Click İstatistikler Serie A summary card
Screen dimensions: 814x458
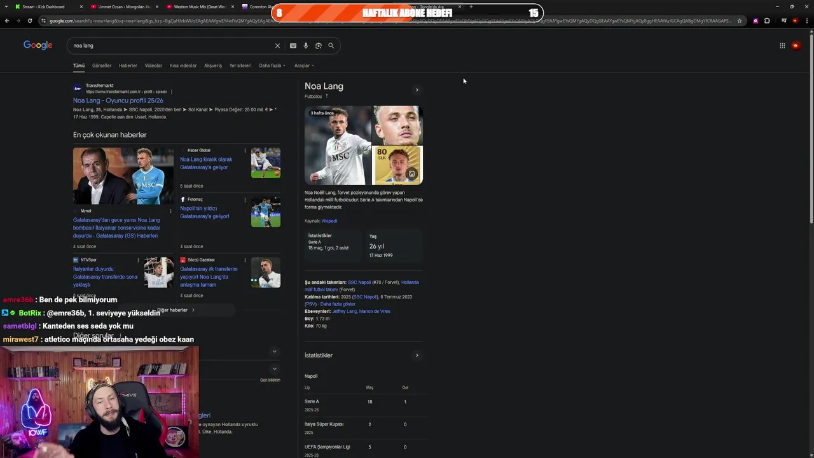tap(333, 246)
